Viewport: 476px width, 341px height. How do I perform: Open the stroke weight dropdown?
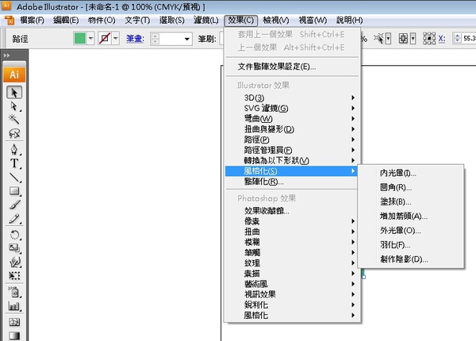tap(187, 39)
